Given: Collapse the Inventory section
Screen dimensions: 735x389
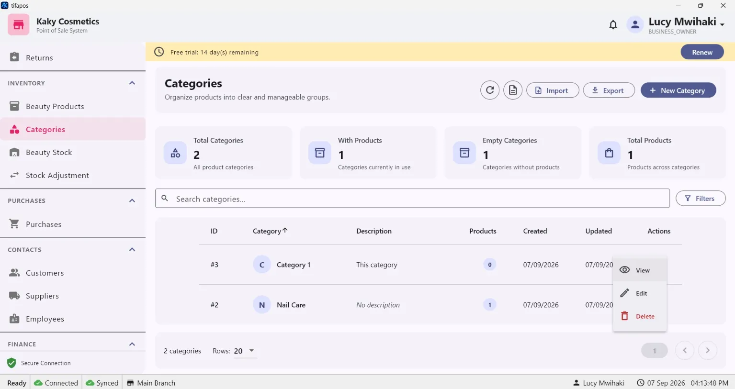Looking at the screenshot, I should click(132, 83).
